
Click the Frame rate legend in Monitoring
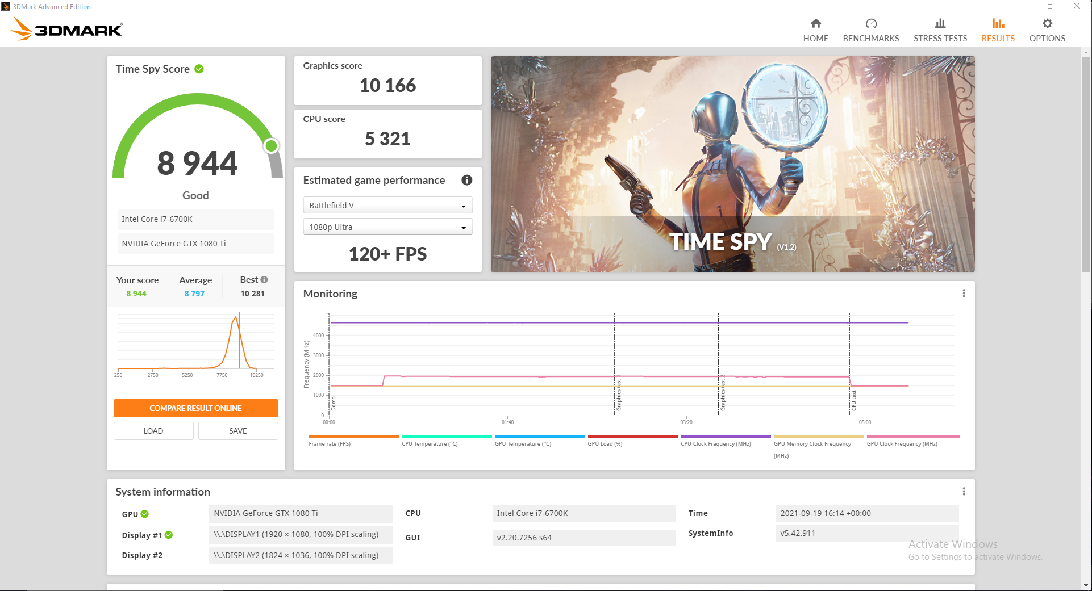point(328,443)
